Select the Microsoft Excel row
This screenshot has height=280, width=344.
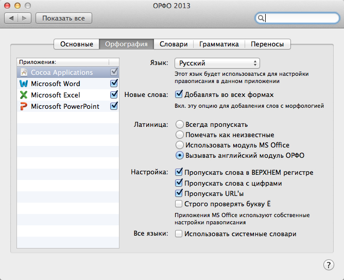[68, 95]
